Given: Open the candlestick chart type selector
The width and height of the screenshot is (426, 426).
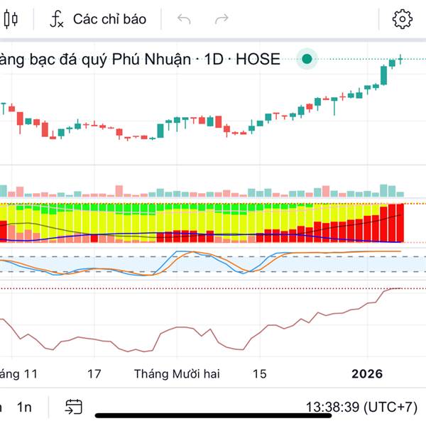Looking at the screenshot, I should [x=10, y=19].
